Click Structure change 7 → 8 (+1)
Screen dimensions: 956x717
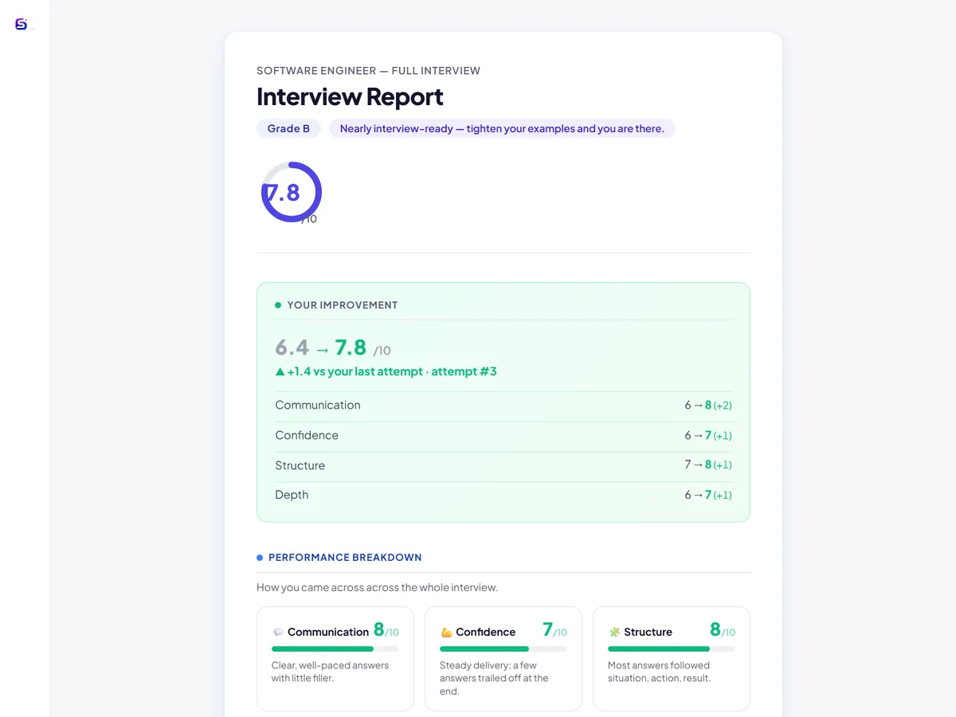pyautogui.click(x=708, y=465)
